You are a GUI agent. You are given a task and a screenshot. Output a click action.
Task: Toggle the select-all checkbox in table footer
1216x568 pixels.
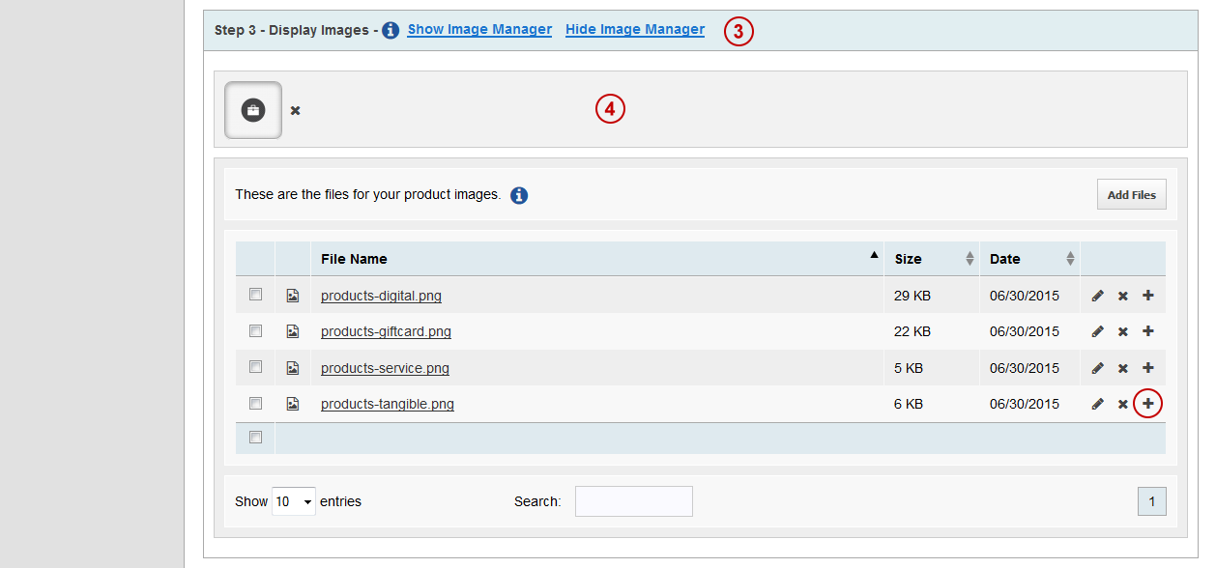click(x=256, y=438)
